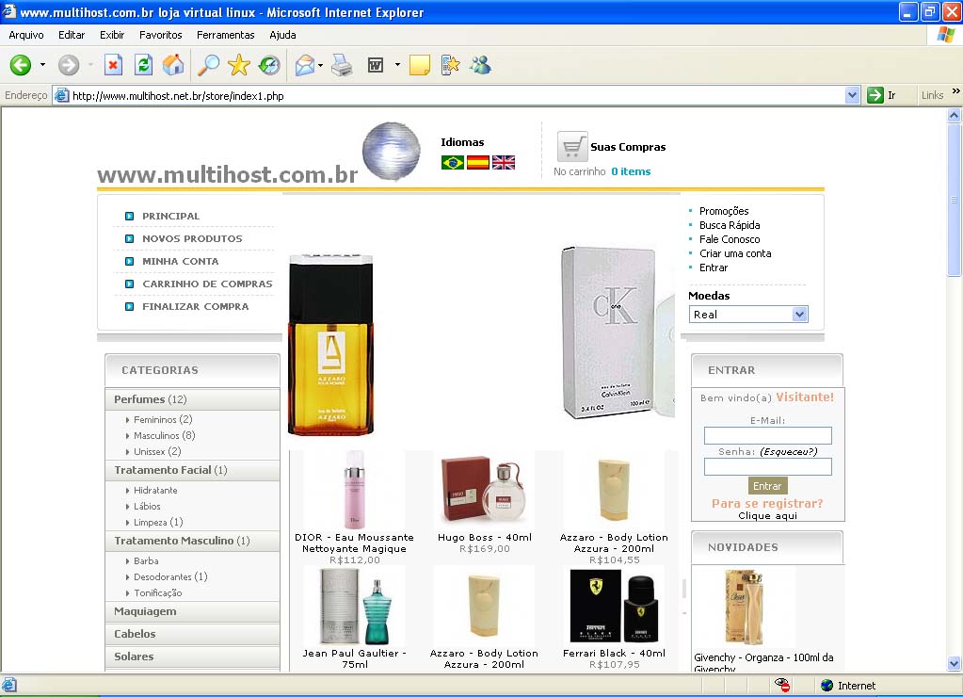This screenshot has height=697, width=963.
Task: Go to the Home page icon
Action: 173,65
